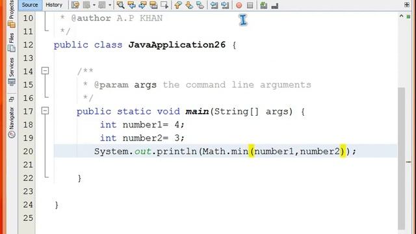
Task: Click the scrollbar up arrow
Action: point(402,16)
